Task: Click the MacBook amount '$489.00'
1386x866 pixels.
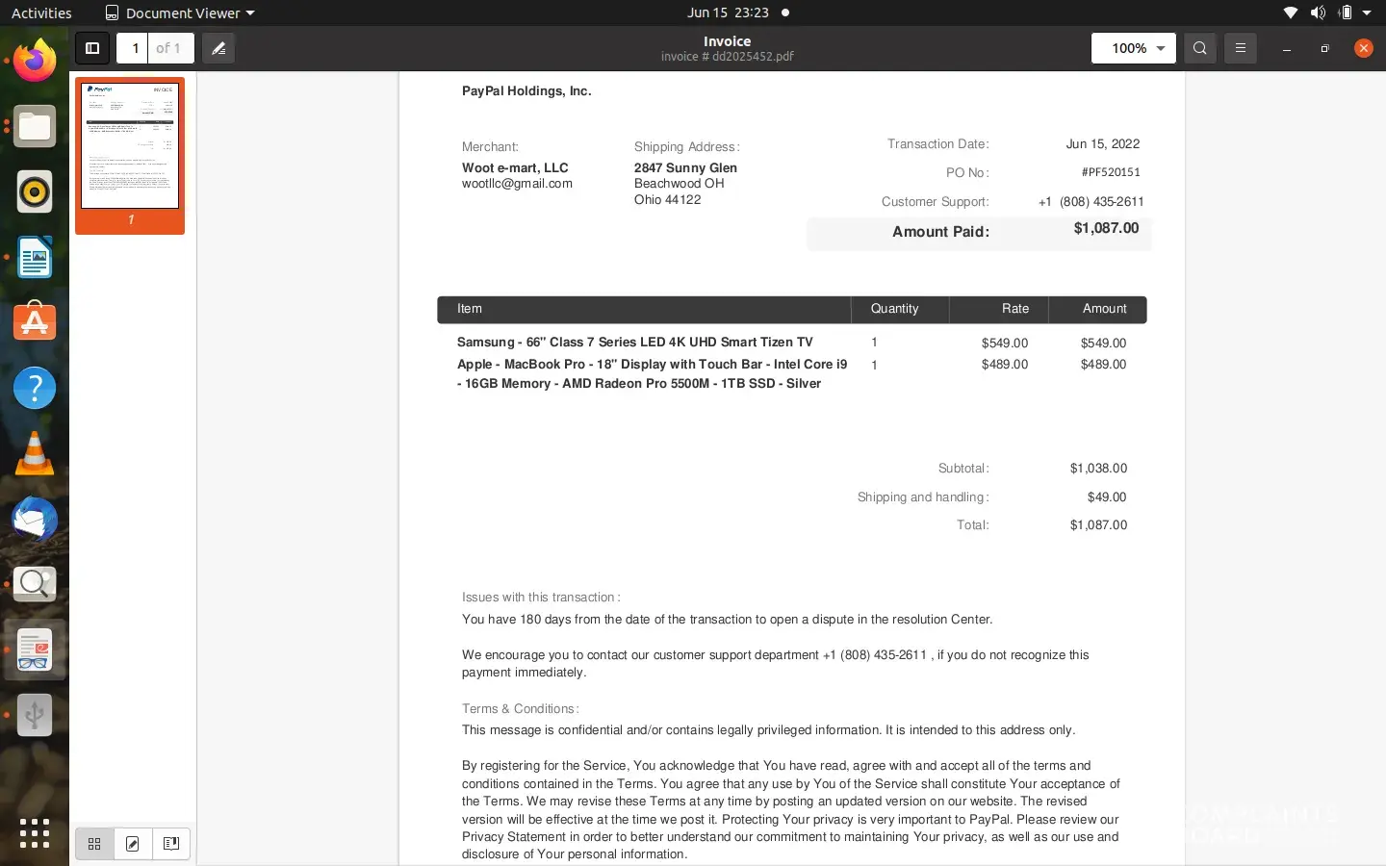Action: [1103, 365]
